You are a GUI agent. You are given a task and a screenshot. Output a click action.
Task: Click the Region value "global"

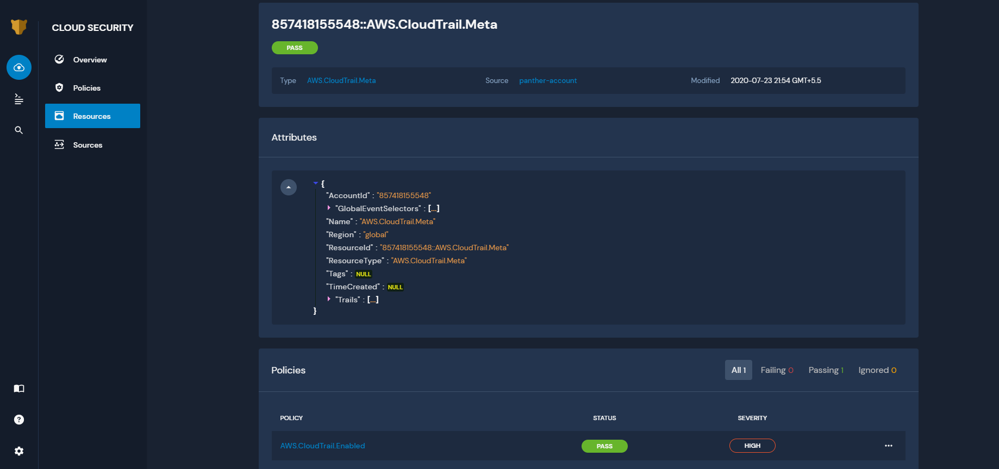coord(376,234)
